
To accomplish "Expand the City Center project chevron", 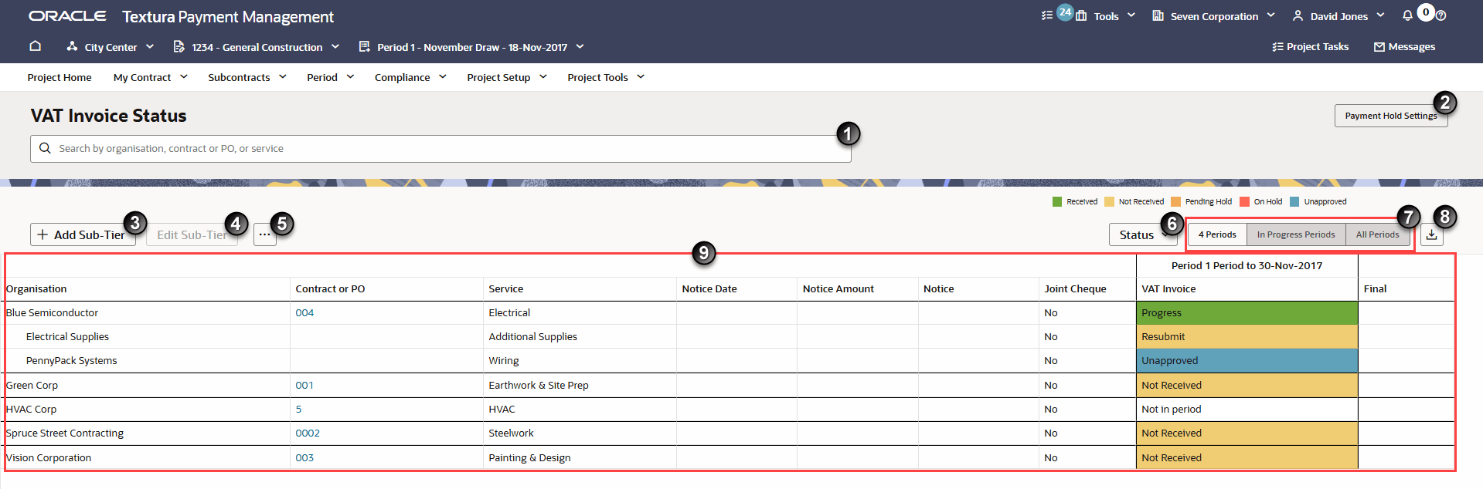I will (150, 46).
